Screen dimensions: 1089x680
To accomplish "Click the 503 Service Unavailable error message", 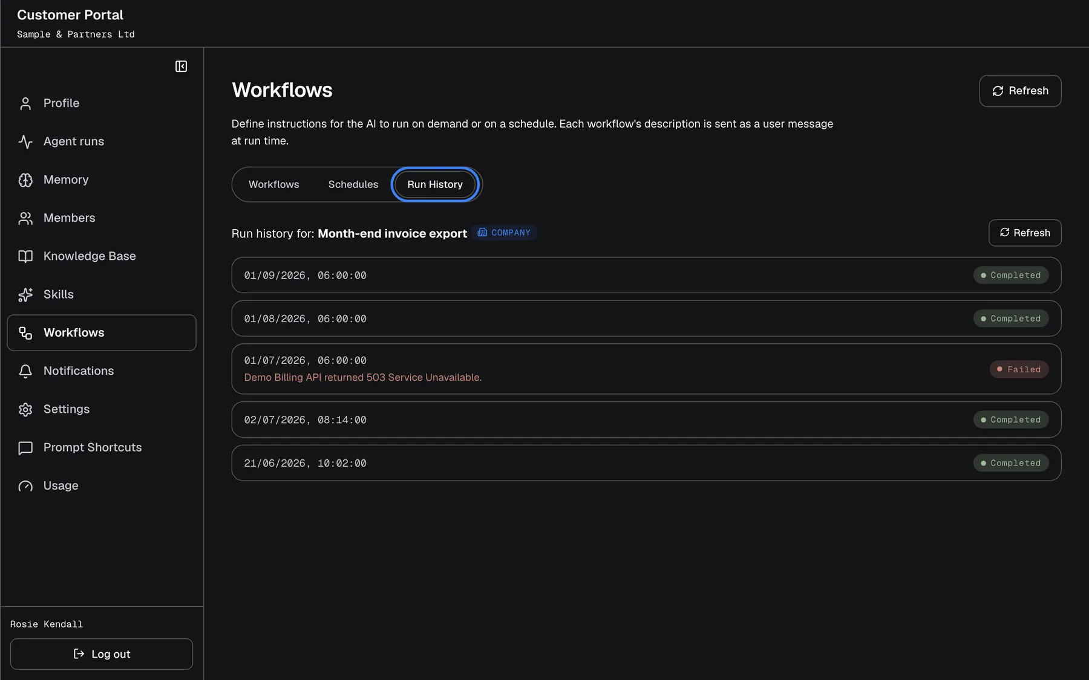I will [x=363, y=377].
